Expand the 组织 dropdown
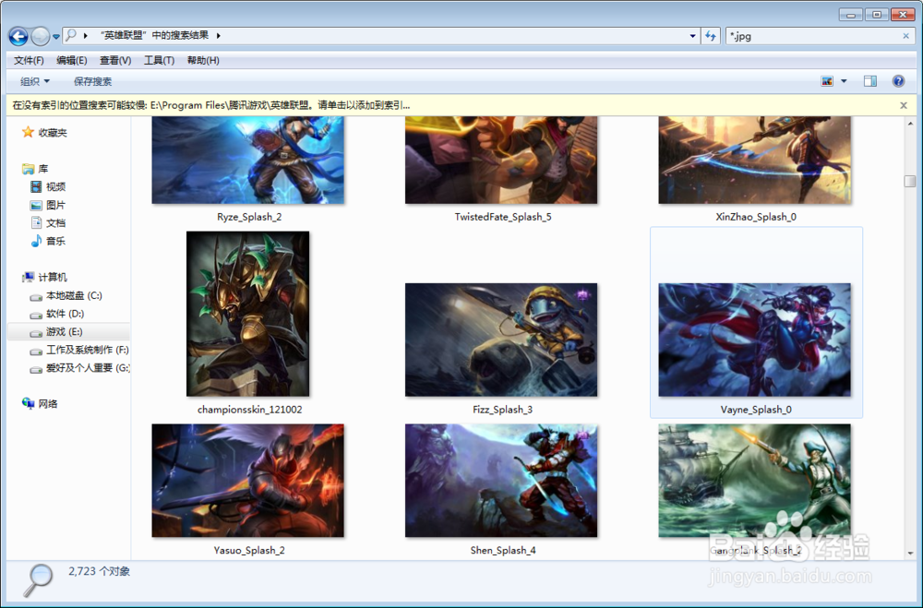Screen dimensions: 923x608 35,81
